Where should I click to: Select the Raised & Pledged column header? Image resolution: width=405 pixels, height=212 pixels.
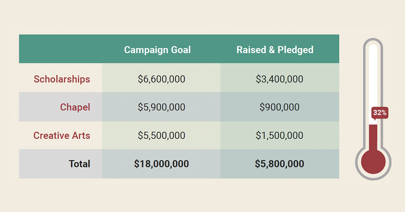275,50
